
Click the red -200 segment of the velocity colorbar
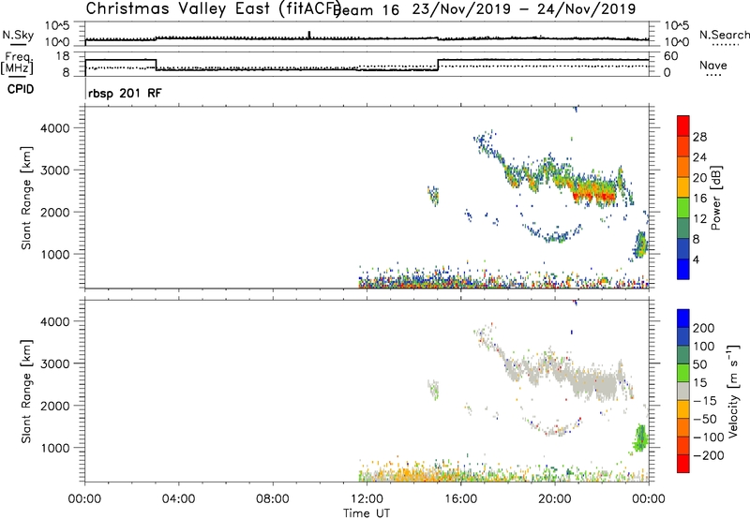pos(683,464)
